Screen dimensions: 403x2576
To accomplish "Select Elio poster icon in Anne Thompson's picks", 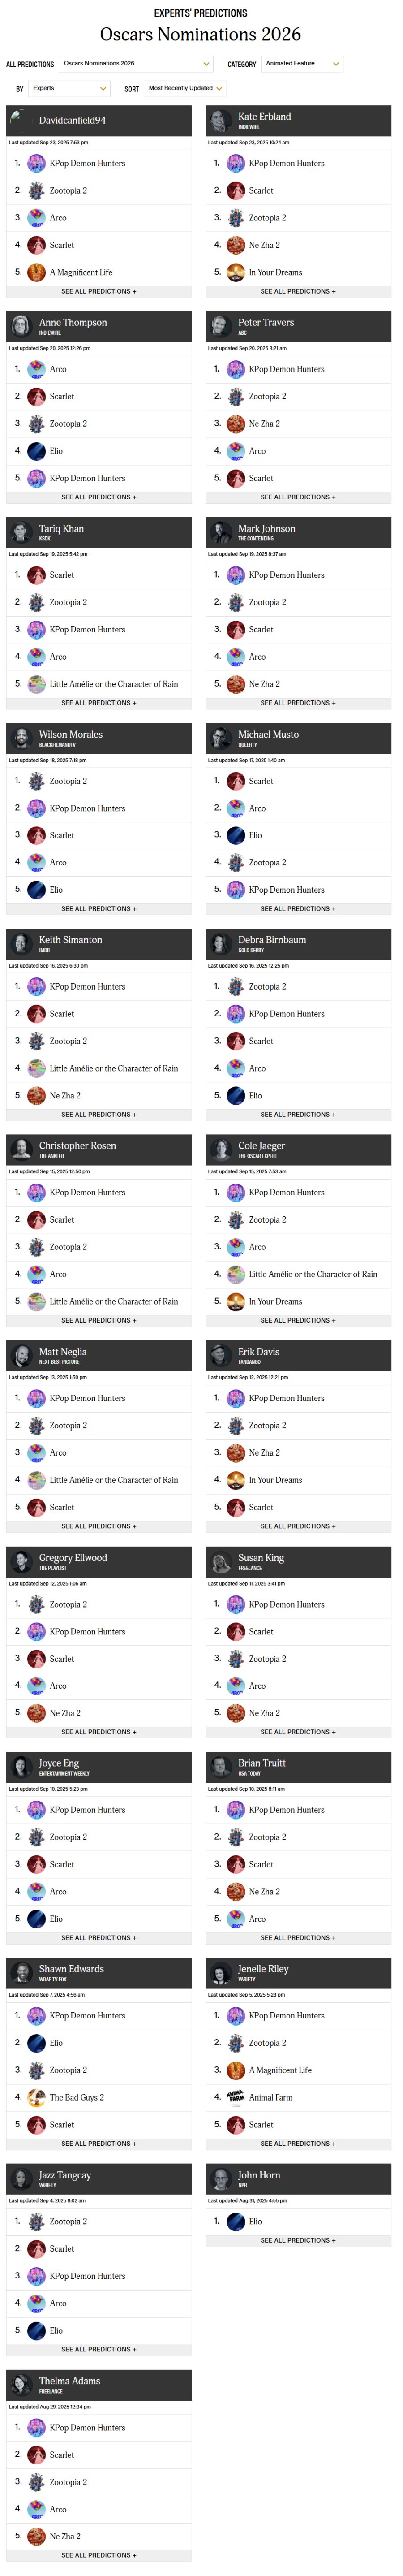I will (37, 451).
